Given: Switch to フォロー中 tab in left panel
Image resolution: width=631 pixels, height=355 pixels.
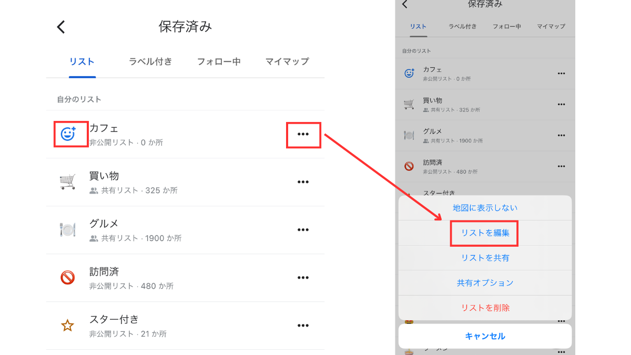Looking at the screenshot, I should point(219,62).
